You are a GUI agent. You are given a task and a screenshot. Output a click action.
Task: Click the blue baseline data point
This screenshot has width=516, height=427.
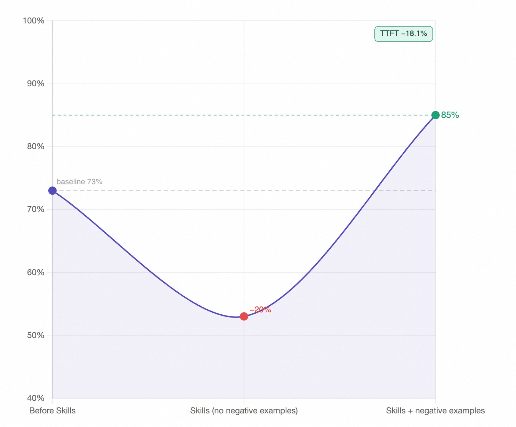(x=52, y=191)
